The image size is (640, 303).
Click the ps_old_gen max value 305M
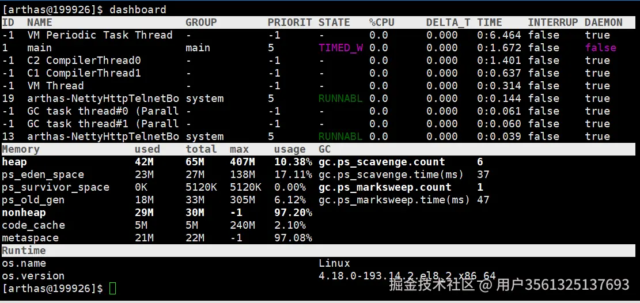coord(243,200)
